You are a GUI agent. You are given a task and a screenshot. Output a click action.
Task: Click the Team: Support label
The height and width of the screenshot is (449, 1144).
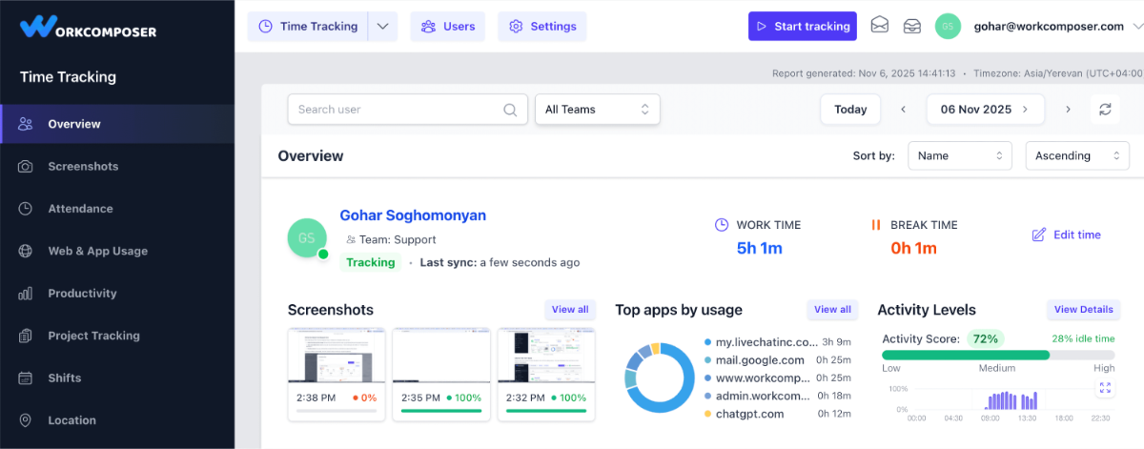[391, 240]
